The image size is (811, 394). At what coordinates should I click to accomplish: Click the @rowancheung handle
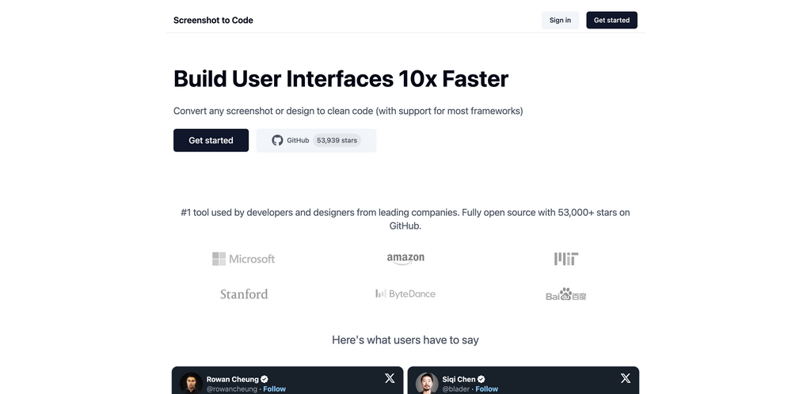tap(232, 388)
